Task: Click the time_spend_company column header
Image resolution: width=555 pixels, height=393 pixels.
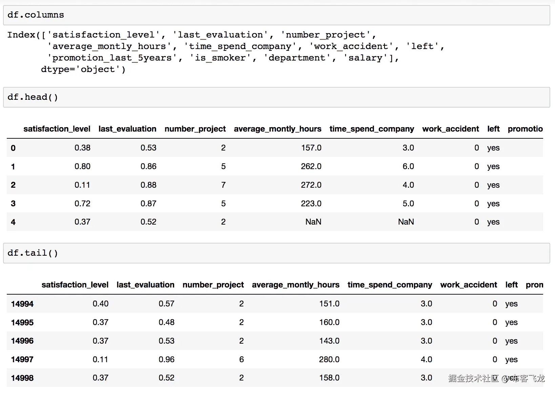Action: click(x=371, y=129)
